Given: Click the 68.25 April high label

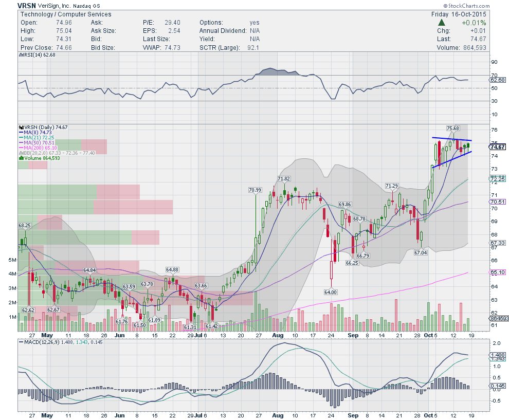Looking at the screenshot, I should click(x=25, y=226).
